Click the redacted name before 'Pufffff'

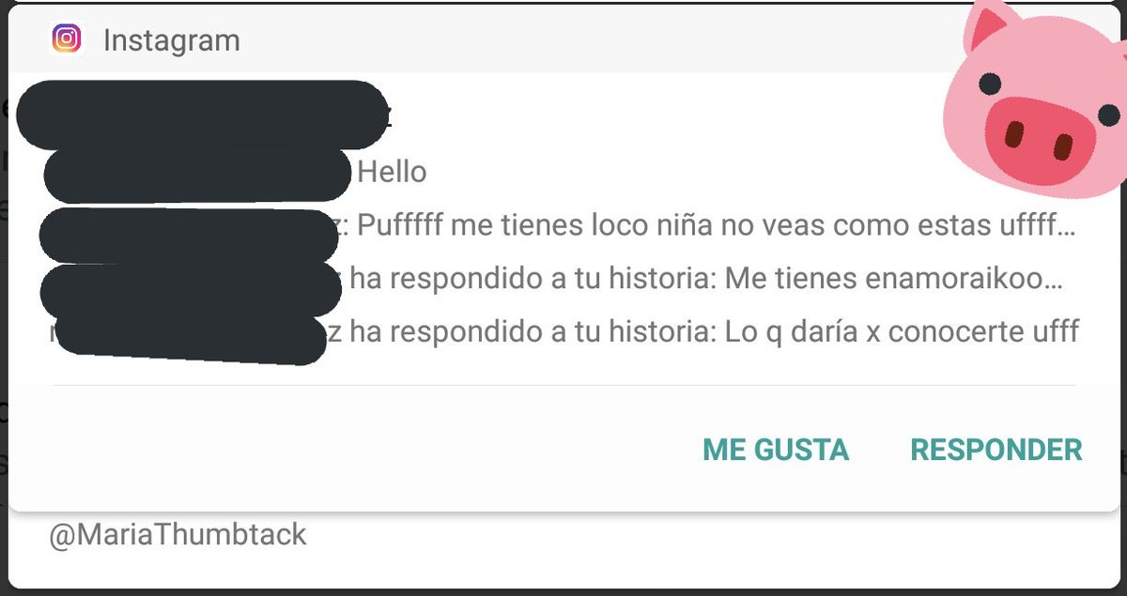click(191, 236)
